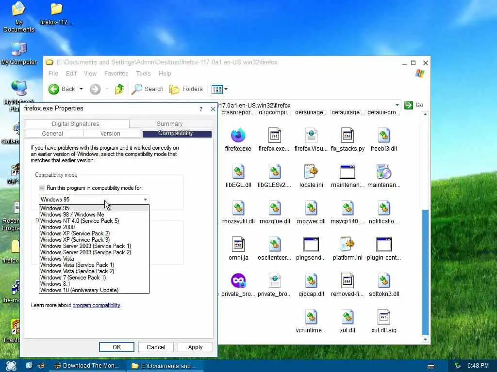Select the softokn3.dll file icon
The height and width of the screenshot is (372, 497).
point(384,281)
